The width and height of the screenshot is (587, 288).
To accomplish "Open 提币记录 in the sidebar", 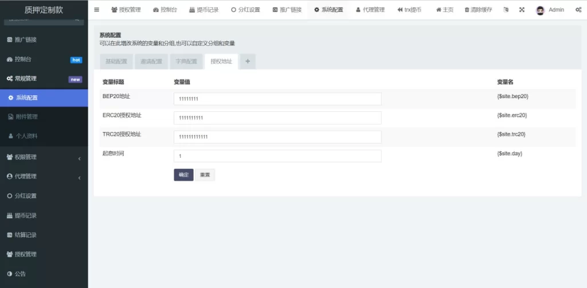I will [44, 216].
